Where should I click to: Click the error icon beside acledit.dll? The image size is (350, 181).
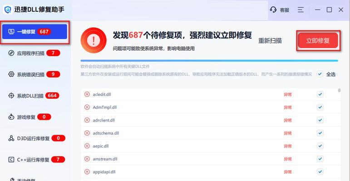pos(87,94)
